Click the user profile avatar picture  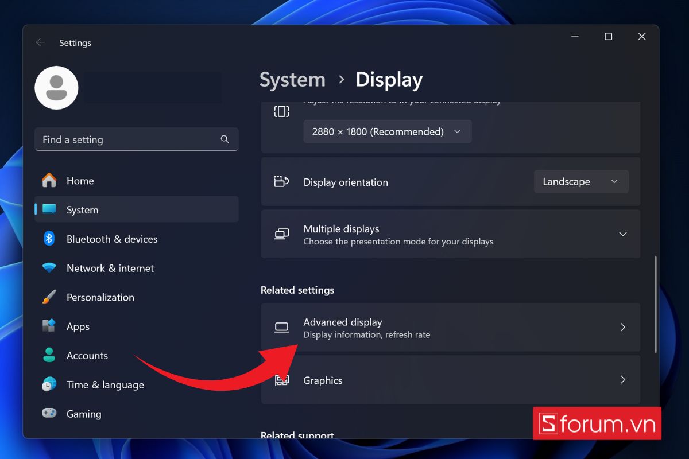pyautogui.click(x=56, y=88)
